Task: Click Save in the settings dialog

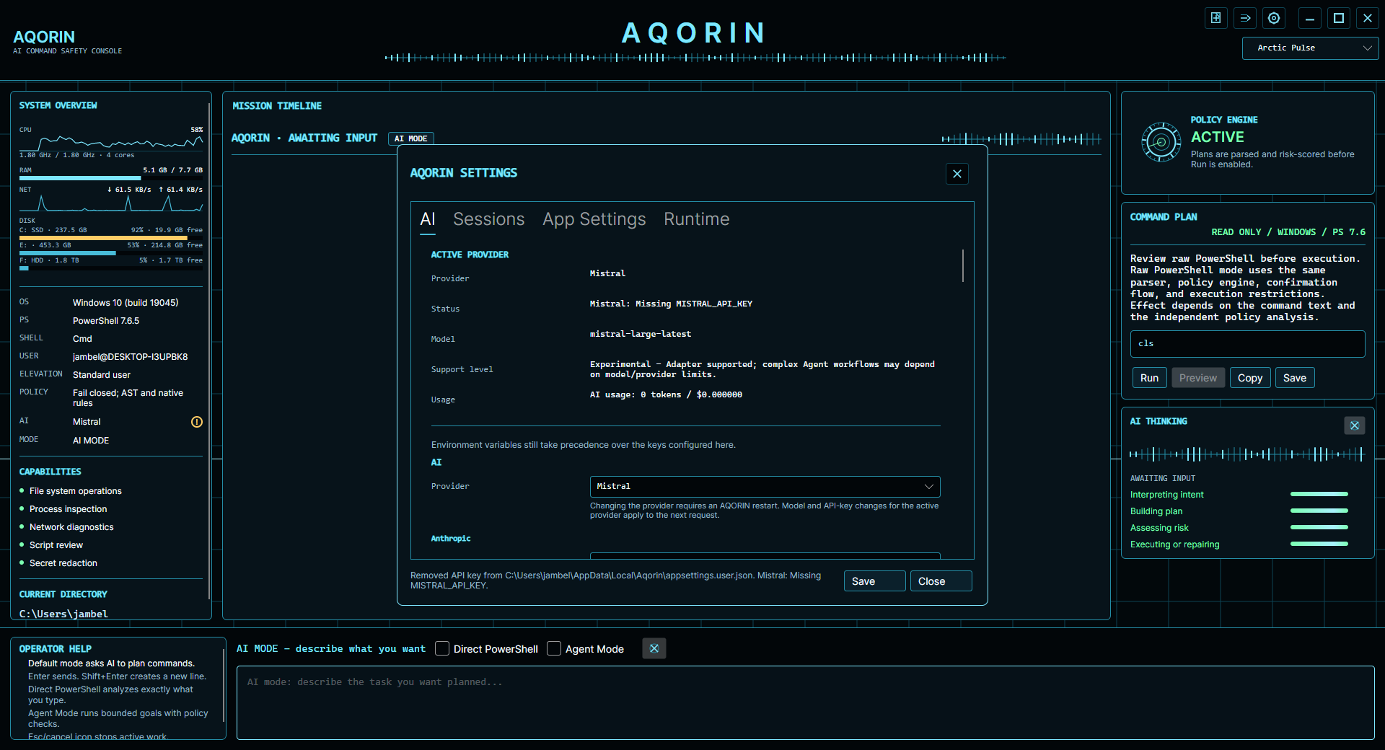Action: pos(874,581)
